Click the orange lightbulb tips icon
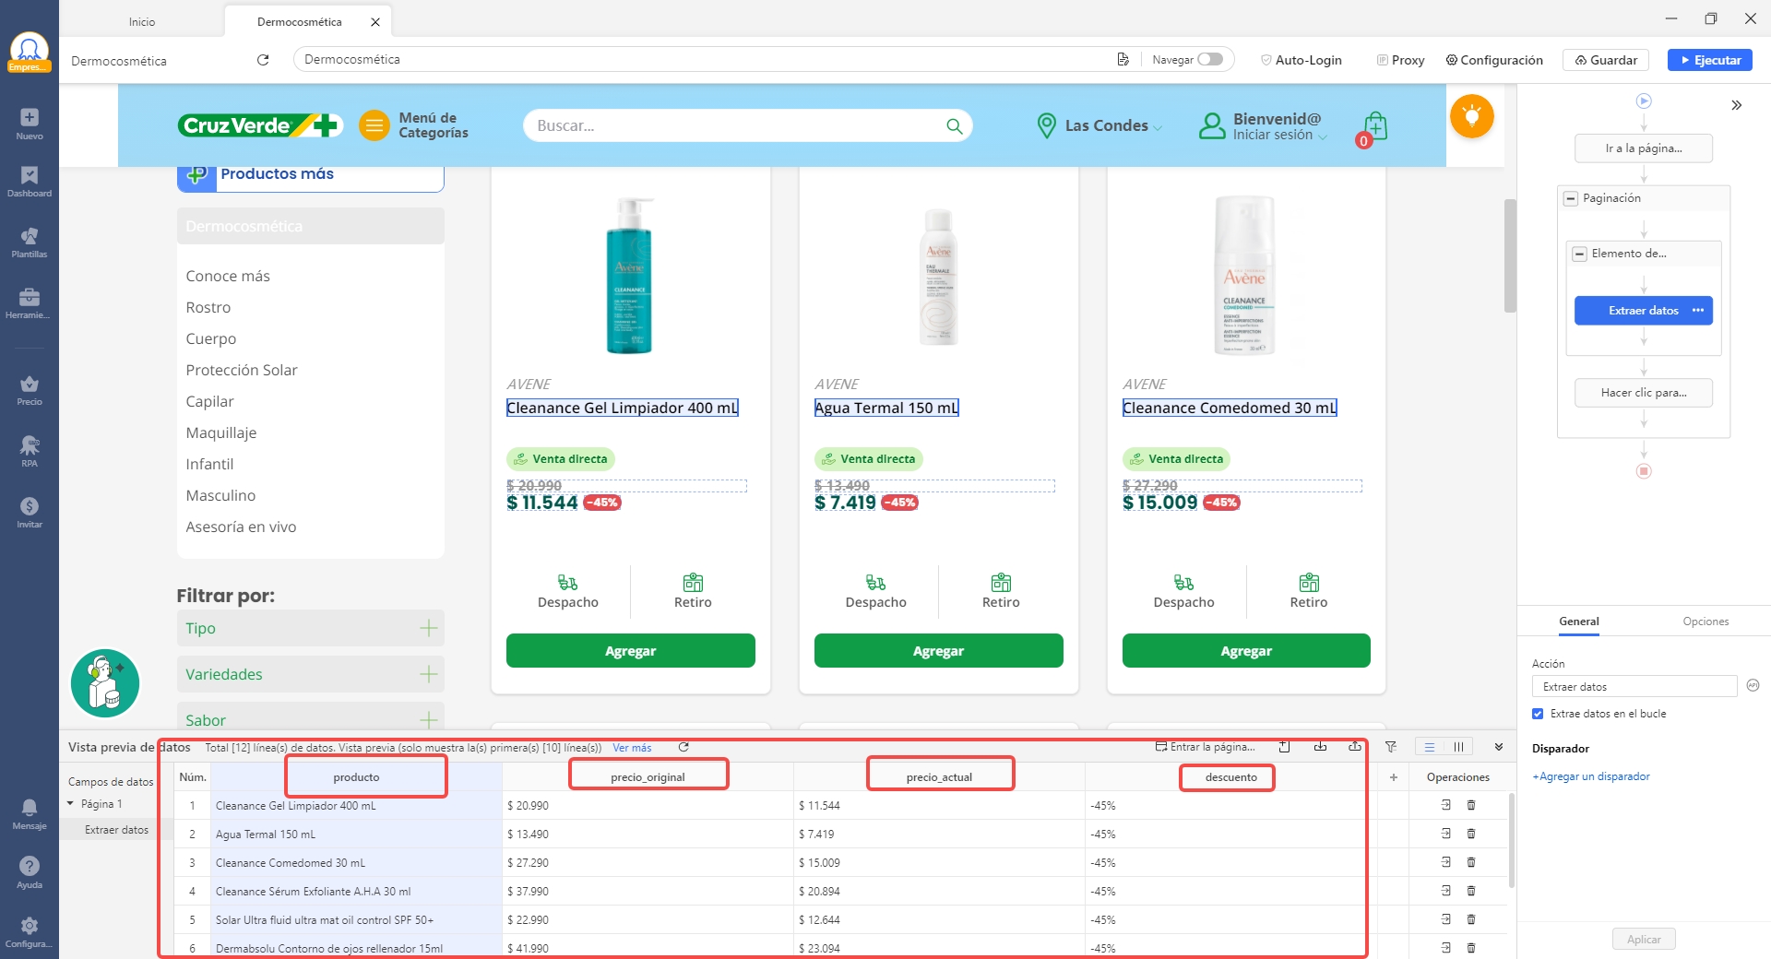Screen dimensions: 1771x959 [x=1471, y=117]
